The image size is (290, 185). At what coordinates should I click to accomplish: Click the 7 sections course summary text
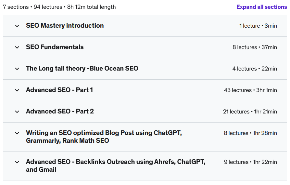click(x=59, y=7)
